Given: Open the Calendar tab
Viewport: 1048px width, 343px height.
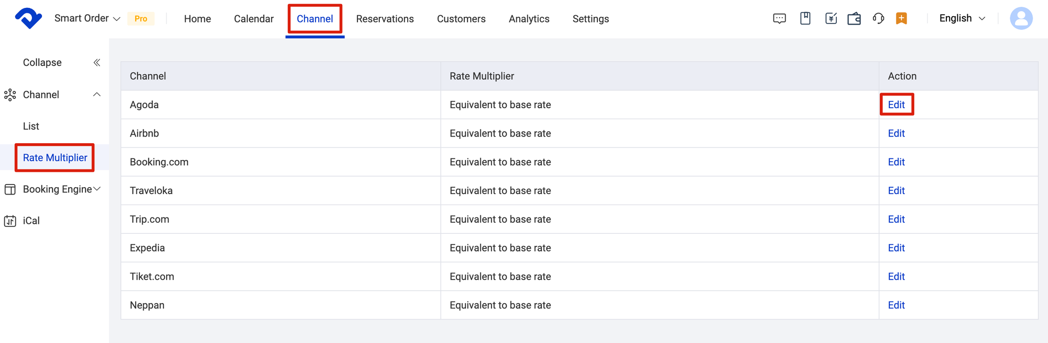Looking at the screenshot, I should tap(254, 19).
